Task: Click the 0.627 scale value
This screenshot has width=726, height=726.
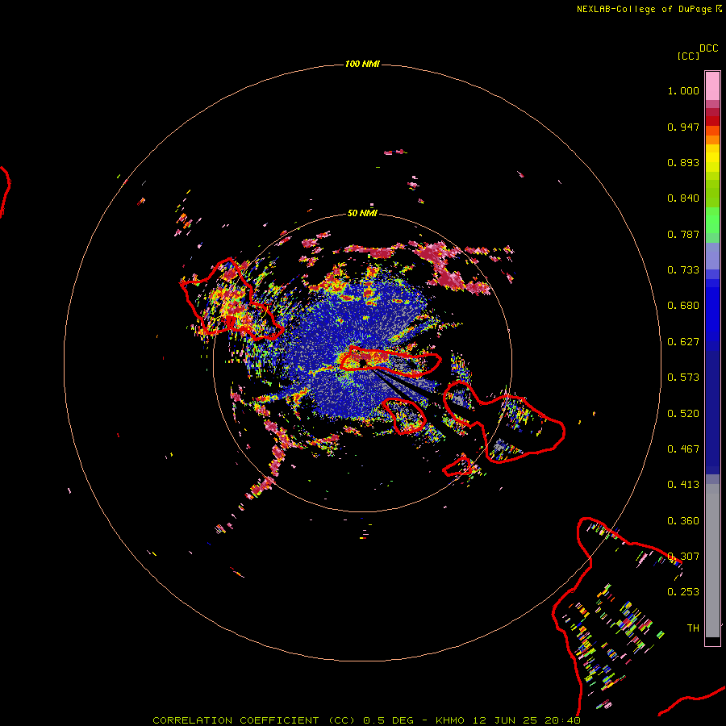Action: 683,342
